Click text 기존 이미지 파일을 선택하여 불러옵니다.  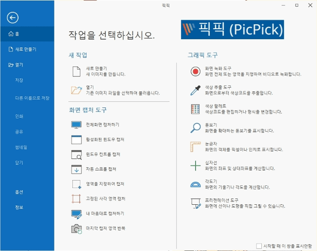[123, 93]
